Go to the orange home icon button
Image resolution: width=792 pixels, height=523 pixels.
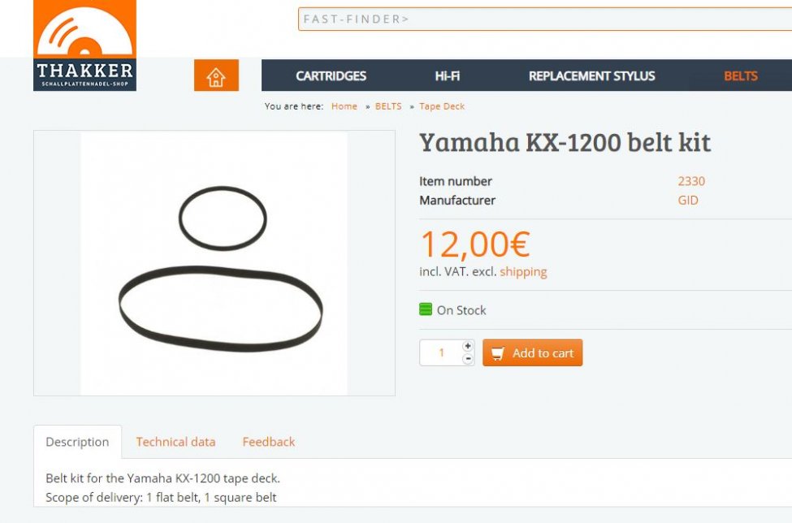[216, 76]
